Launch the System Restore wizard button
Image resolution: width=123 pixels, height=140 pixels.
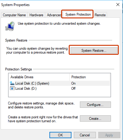tap(94, 51)
